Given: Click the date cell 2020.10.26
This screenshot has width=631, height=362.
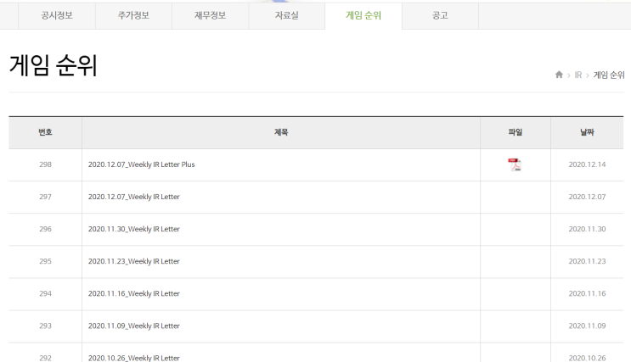Looking at the screenshot, I should [587, 358].
